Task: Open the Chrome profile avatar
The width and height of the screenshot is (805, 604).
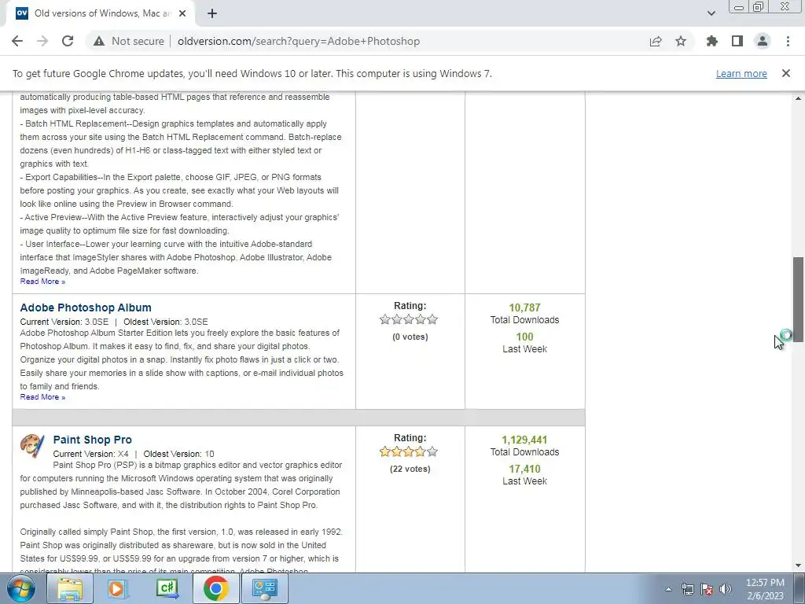Action: [x=763, y=41]
